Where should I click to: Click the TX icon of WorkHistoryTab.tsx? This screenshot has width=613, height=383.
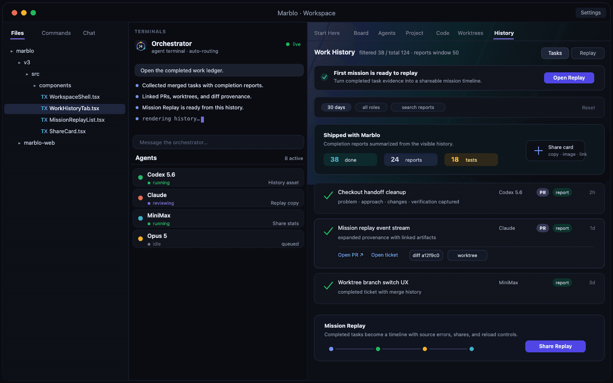[44, 109]
